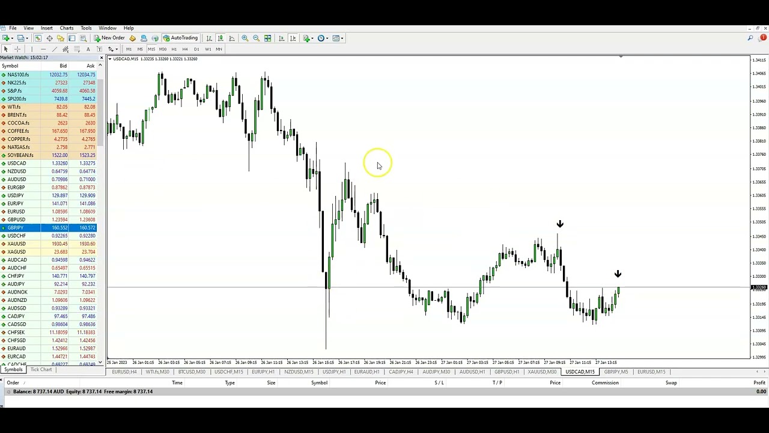Image resolution: width=769 pixels, height=433 pixels.
Task: Open the Templates dropdown arrow
Action: tap(342, 38)
